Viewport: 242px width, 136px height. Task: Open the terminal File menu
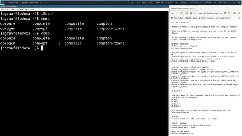2,9
